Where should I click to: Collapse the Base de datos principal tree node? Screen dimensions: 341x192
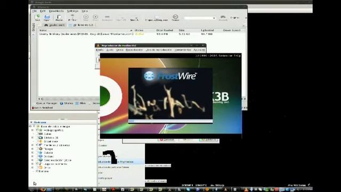pyautogui.click(x=30, y=126)
